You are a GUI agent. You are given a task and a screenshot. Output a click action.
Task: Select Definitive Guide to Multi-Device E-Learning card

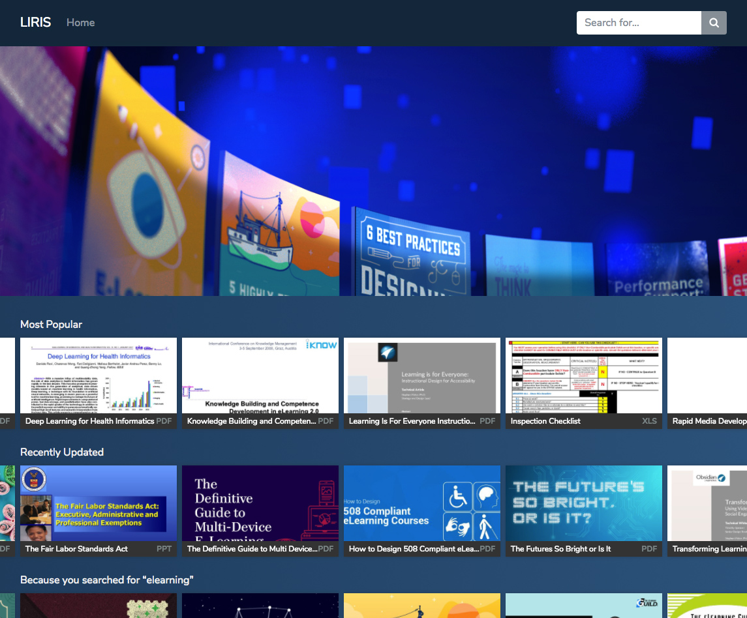260,503
